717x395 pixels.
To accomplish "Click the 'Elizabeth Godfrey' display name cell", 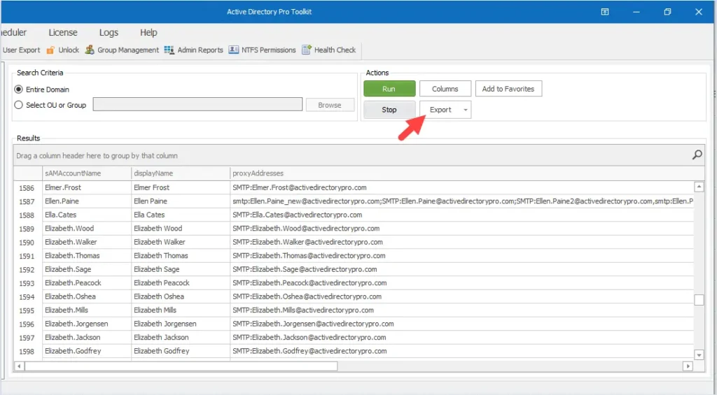I will click(181, 351).
